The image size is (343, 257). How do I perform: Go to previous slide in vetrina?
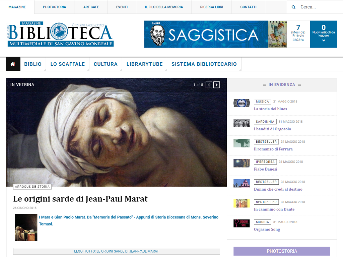pyautogui.click(x=209, y=85)
